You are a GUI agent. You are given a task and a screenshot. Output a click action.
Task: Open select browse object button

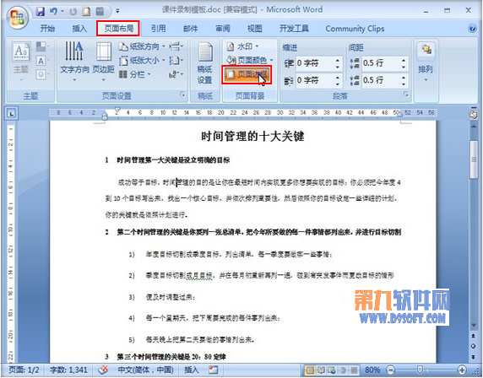click(x=474, y=346)
